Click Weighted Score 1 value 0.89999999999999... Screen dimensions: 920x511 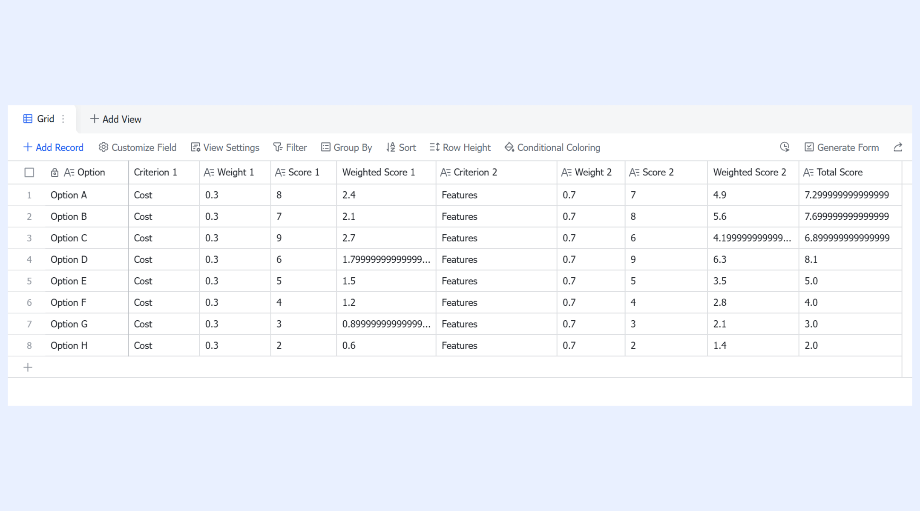pos(386,324)
